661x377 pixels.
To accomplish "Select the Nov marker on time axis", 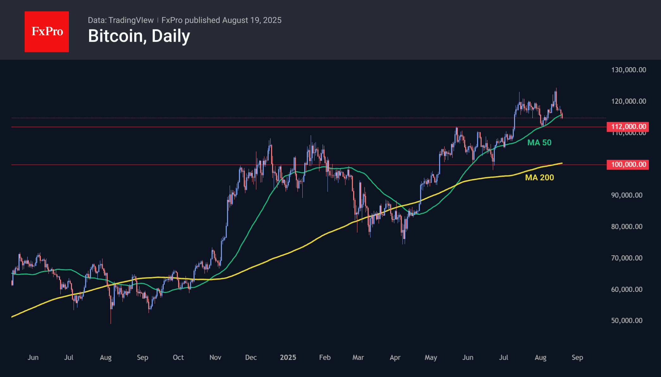I will point(215,357).
